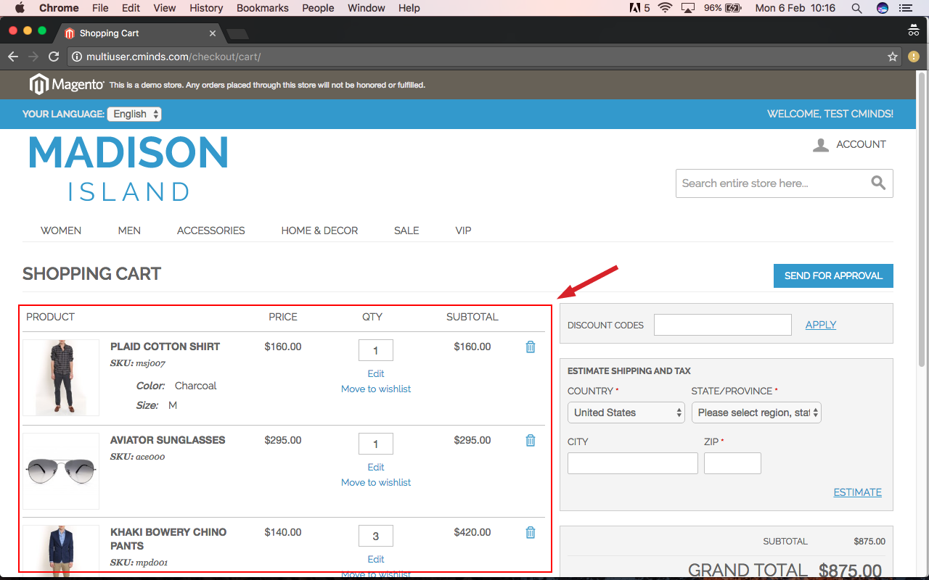The height and width of the screenshot is (580, 929).
Task: Open the File menu in the menu bar
Action: (x=100, y=8)
